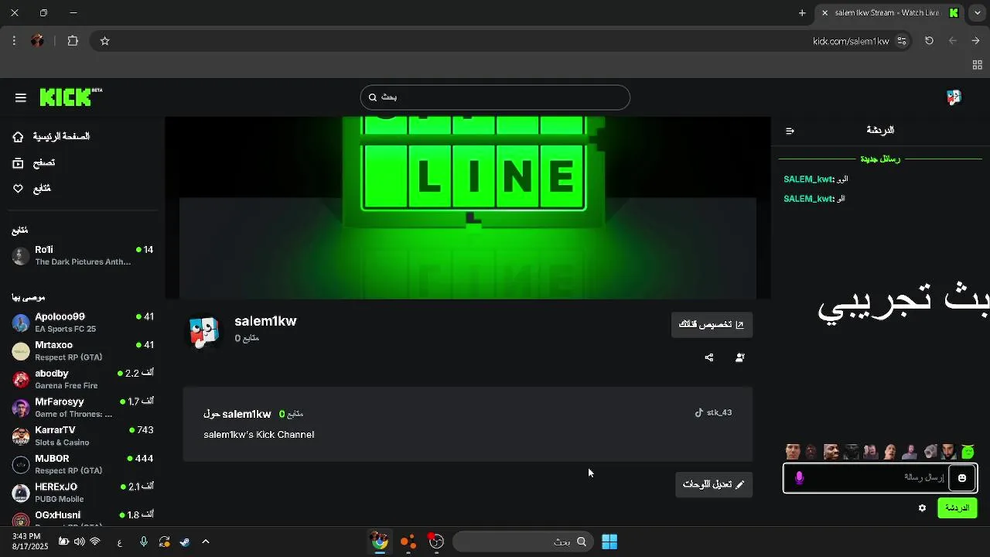The height and width of the screenshot is (557, 990).
Task: Open HERExJO PUBG Mobile channel
Action: (x=83, y=493)
